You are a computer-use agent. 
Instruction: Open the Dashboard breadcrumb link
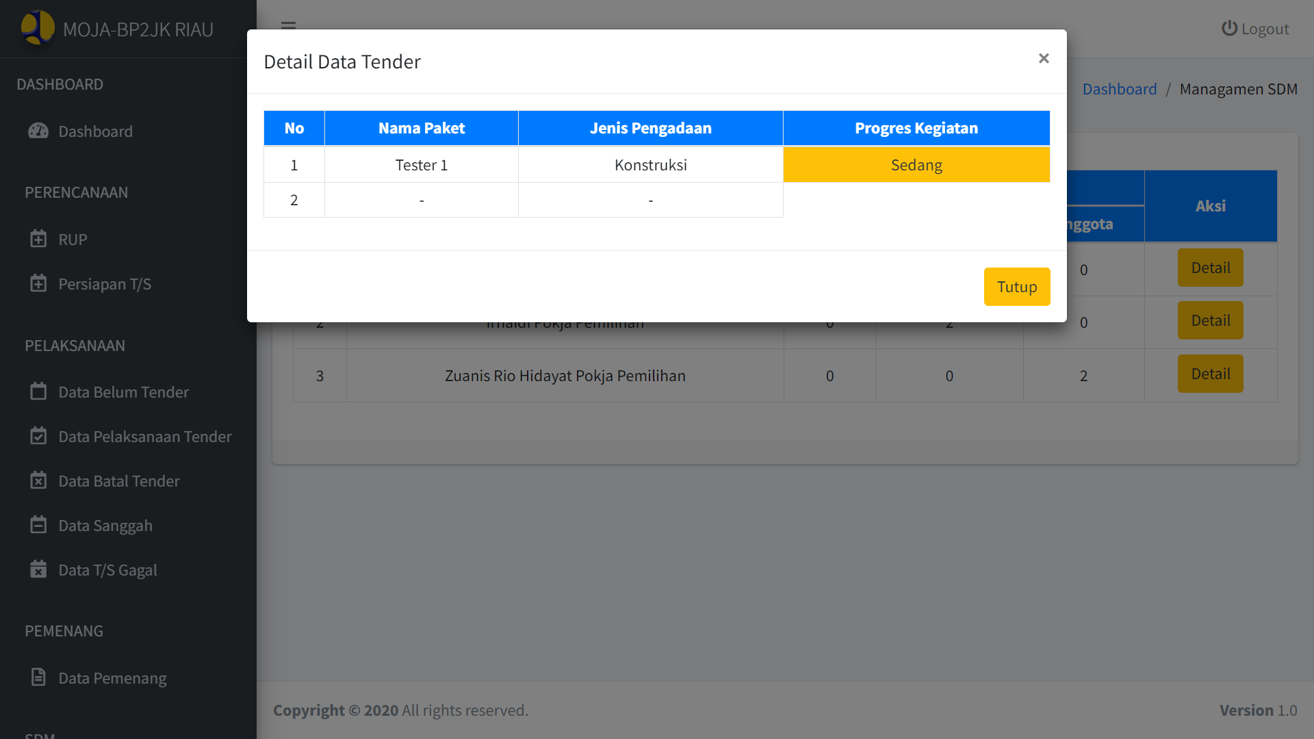[x=1119, y=89]
